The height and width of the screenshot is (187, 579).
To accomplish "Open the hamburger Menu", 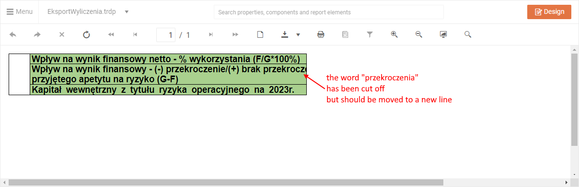I will point(19,11).
